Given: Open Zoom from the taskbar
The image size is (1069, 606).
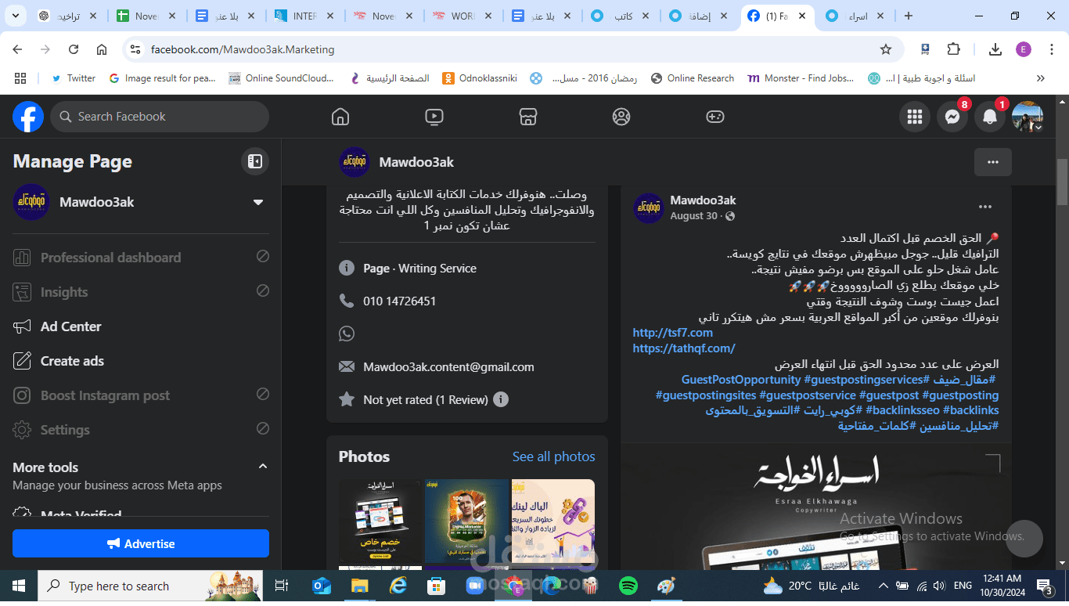Looking at the screenshot, I should (474, 586).
